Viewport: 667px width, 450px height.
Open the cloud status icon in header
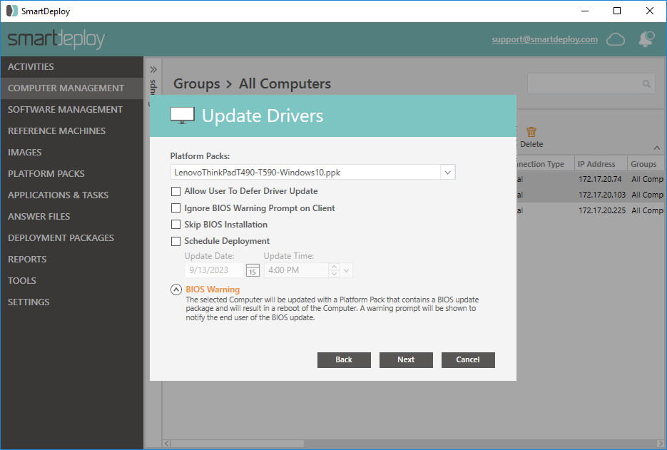click(616, 39)
